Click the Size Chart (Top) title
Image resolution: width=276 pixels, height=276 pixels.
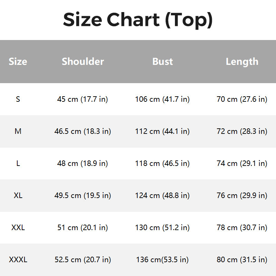[138, 20]
